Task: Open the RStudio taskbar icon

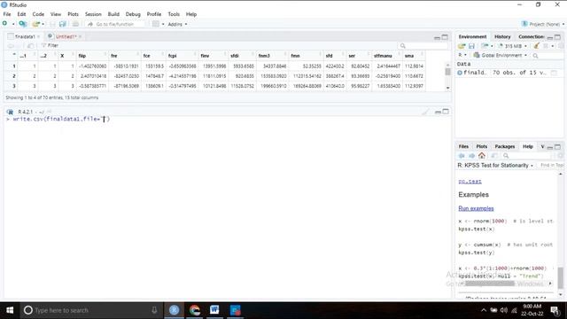Action: [x=174, y=310]
